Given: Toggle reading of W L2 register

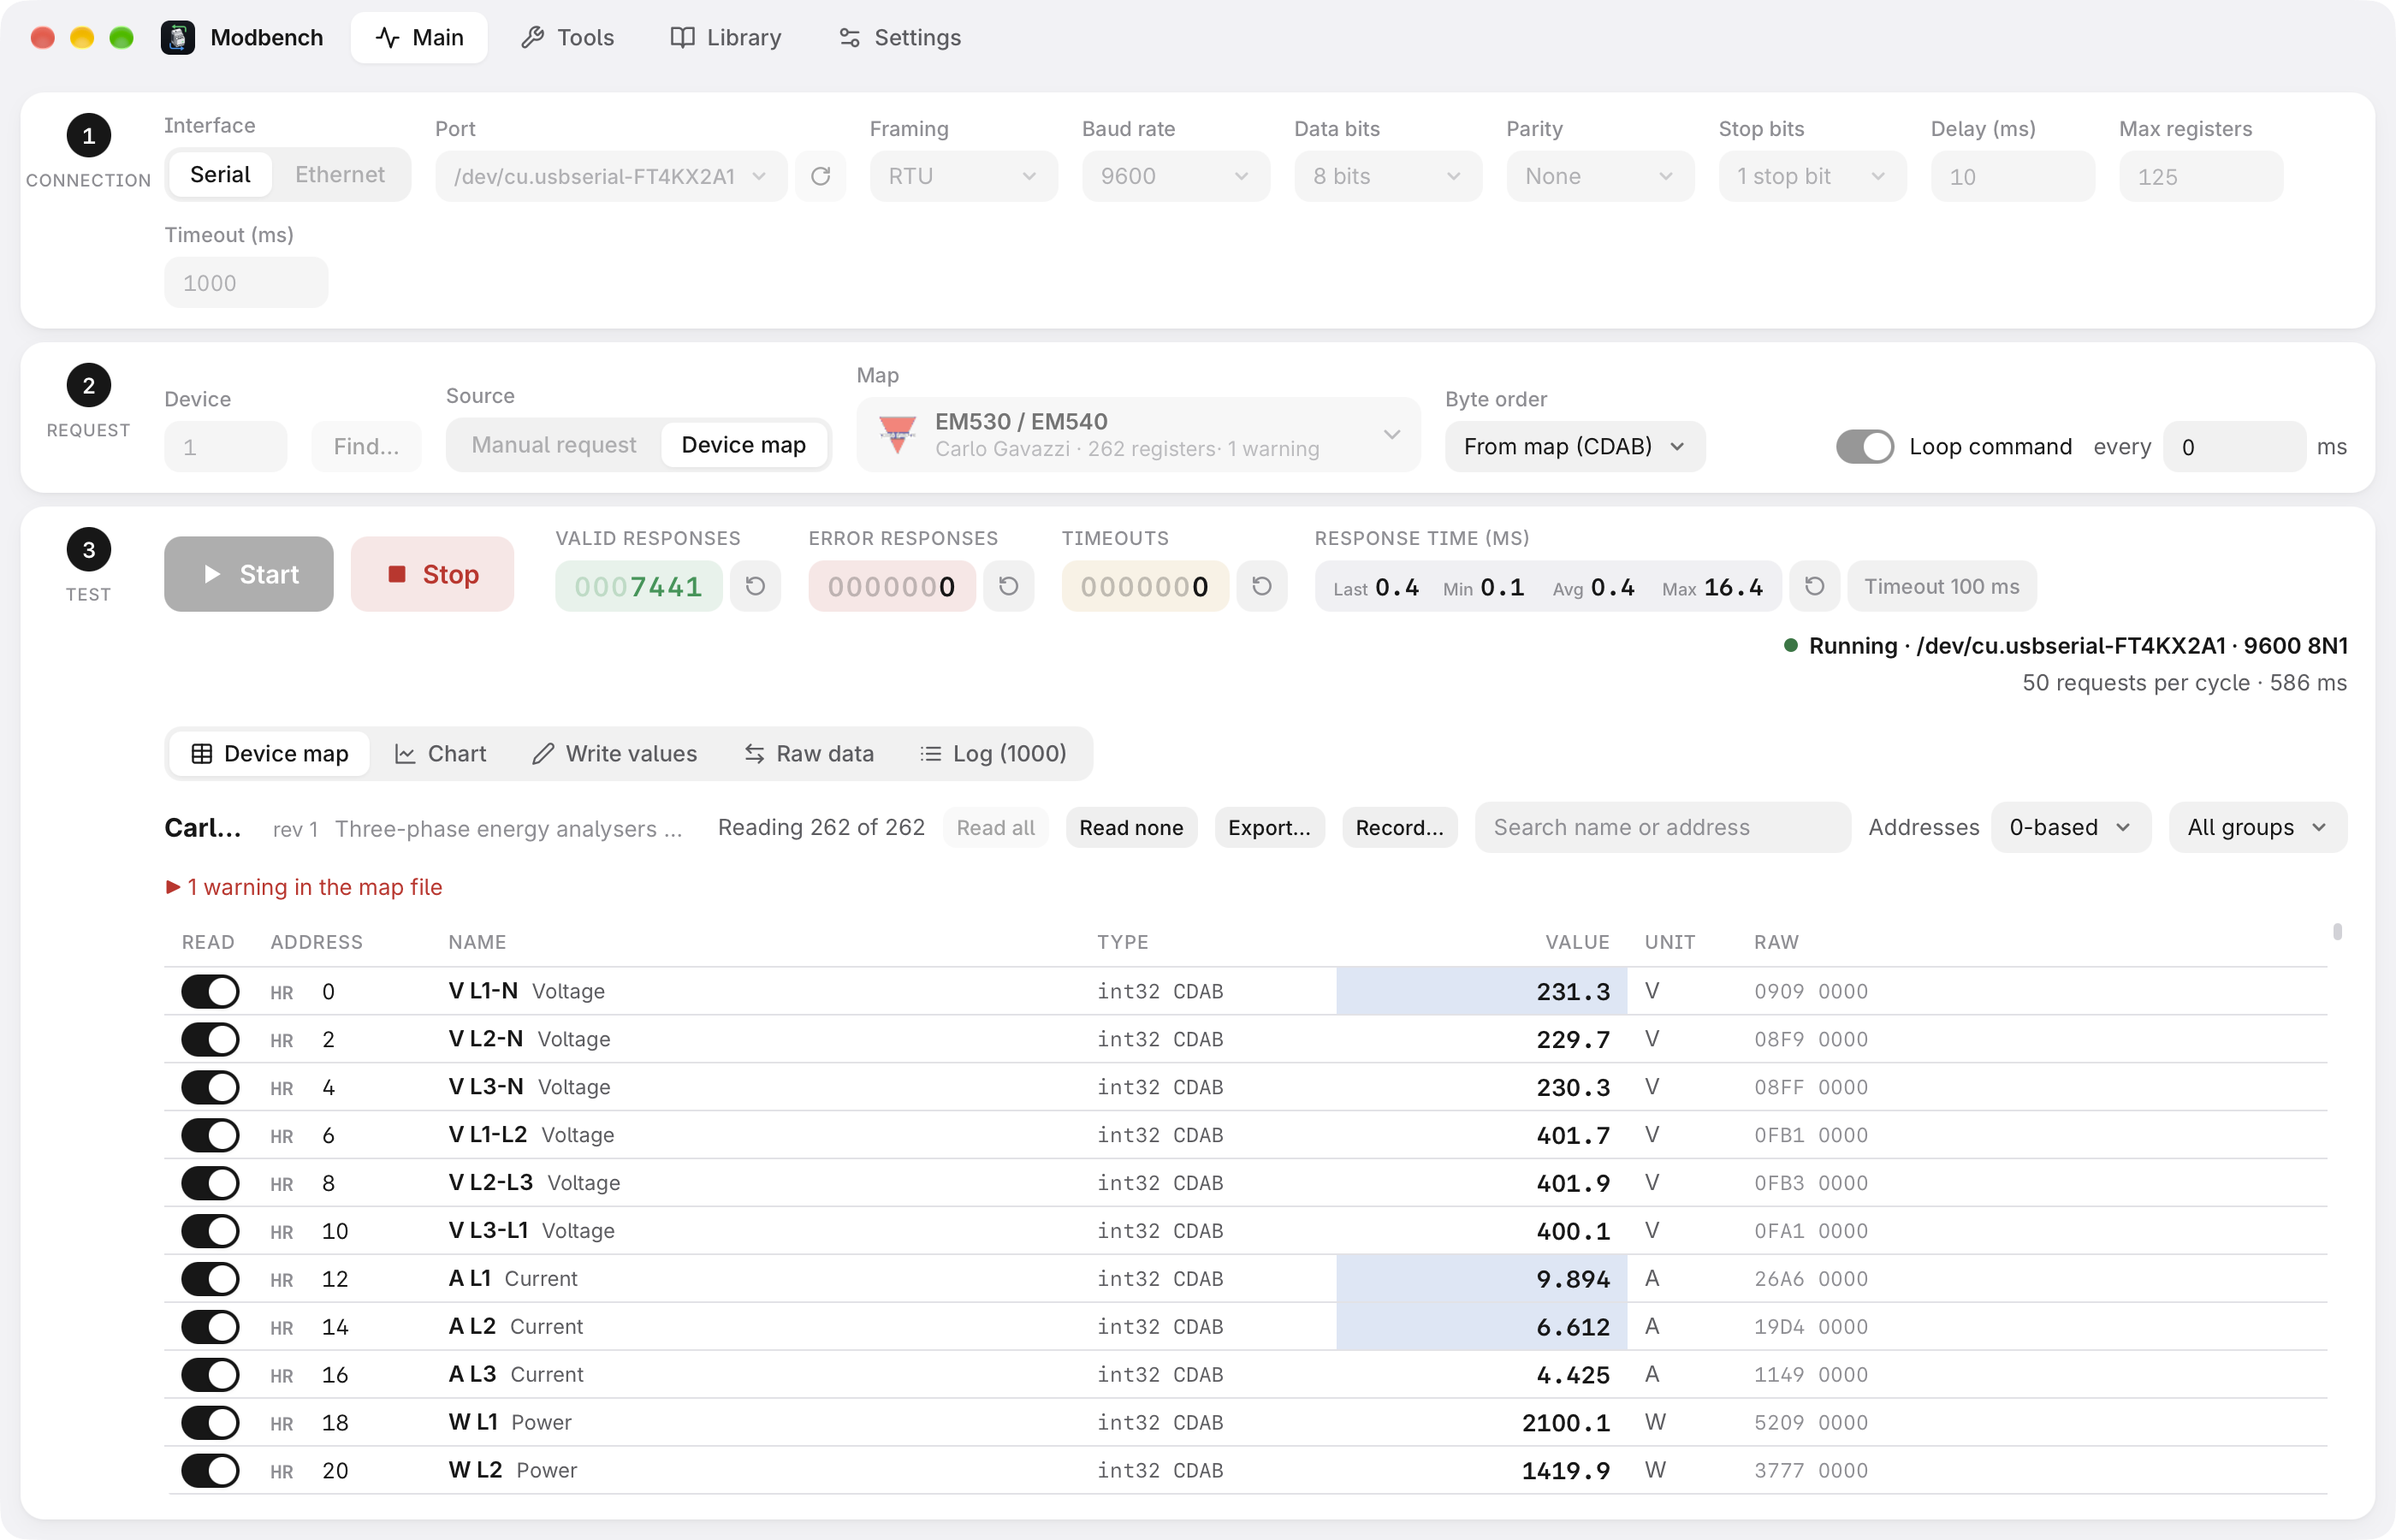Looking at the screenshot, I should [210, 1471].
